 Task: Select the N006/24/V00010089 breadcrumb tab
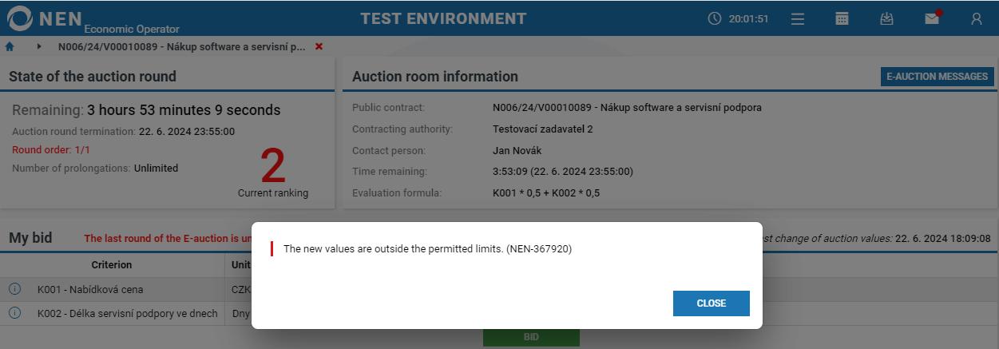[181, 47]
